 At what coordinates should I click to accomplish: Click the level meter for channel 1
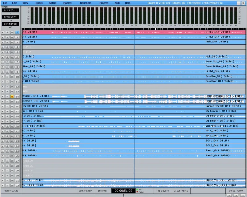point(32,16)
